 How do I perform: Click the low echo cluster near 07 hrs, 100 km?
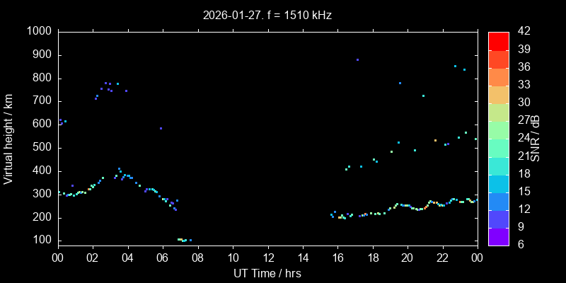tap(183, 240)
